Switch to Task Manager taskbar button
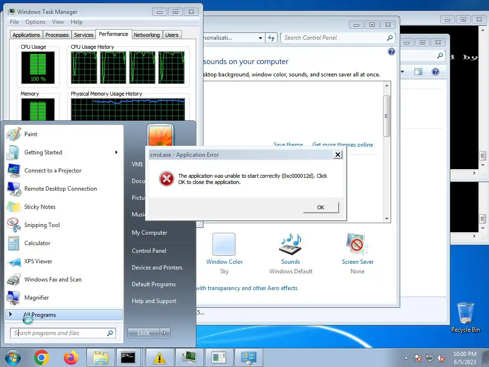The height and width of the screenshot is (367, 489). pyautogui.click(x=189, y=357)
